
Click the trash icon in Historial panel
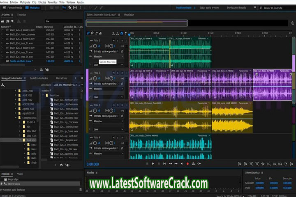tap(81, 190)
